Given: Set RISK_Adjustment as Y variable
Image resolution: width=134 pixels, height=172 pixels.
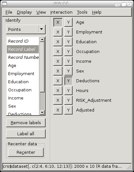Looking at the screenshot, I should 68,100.
